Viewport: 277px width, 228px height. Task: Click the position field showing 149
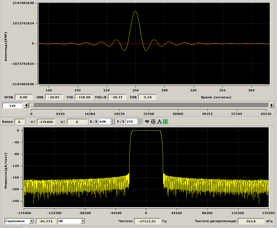[12, 106]
